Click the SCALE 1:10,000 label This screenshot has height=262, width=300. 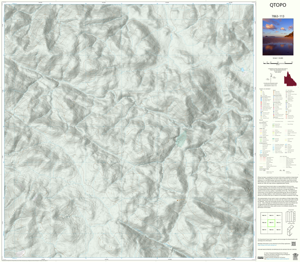click(278, 58)
